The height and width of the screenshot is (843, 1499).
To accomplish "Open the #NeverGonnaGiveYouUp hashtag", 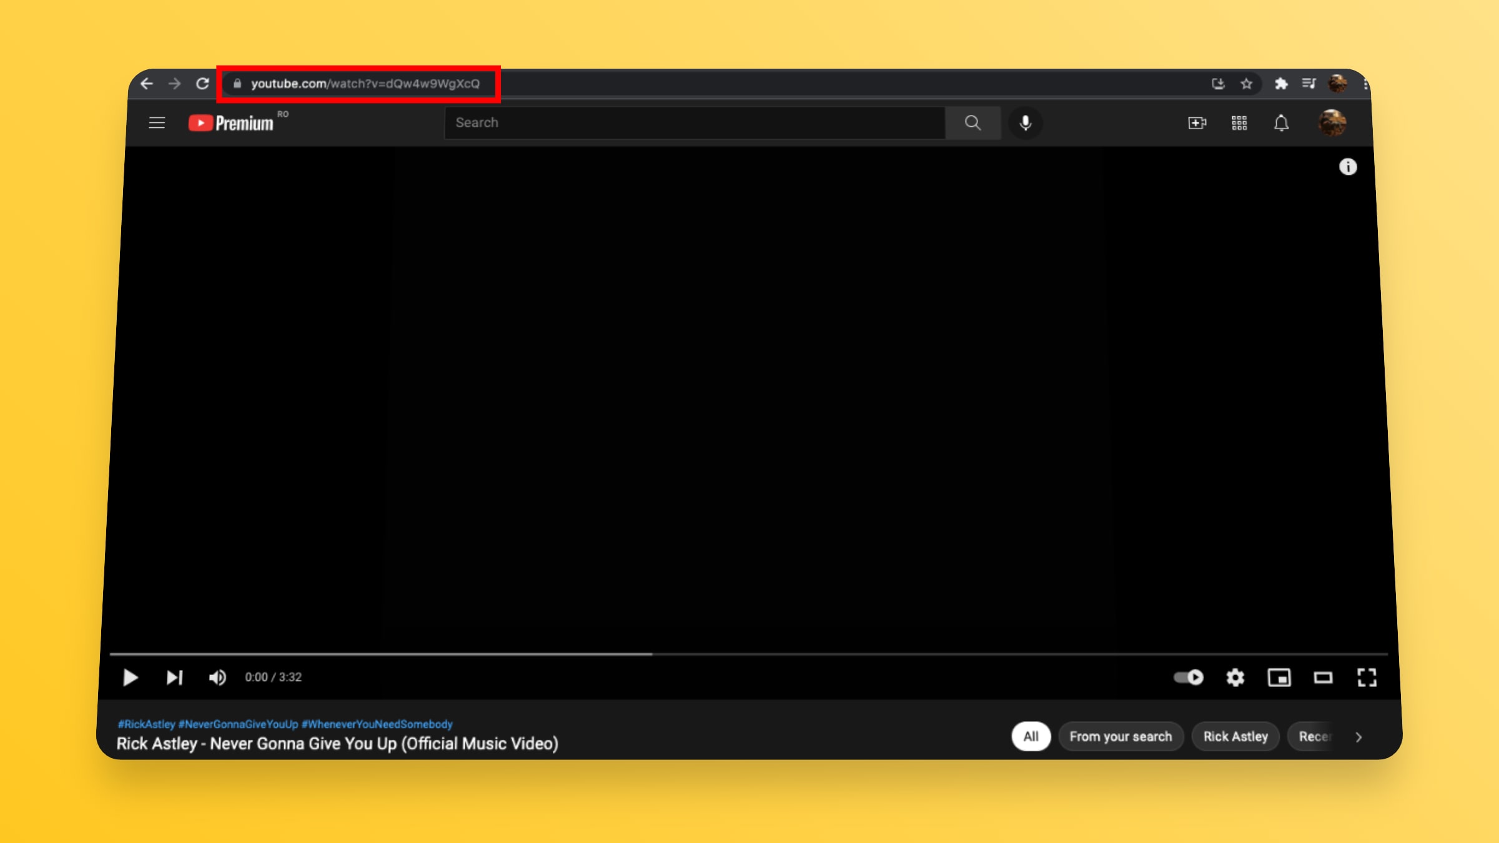I will pos(238,724).
